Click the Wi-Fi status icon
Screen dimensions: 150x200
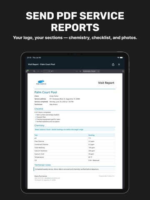(118, 57)
